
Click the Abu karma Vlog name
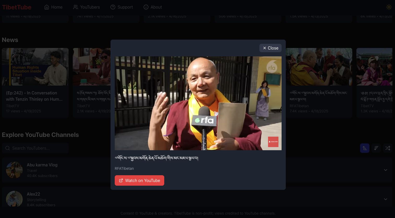pyautogui.click(x=42, y=165)
